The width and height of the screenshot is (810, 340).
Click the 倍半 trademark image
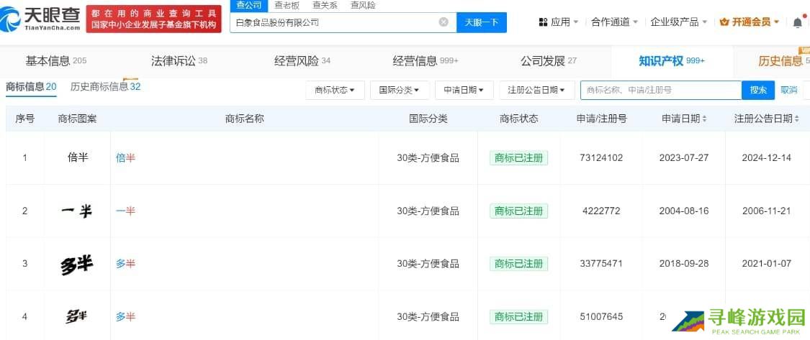click(x=78, y=157)
